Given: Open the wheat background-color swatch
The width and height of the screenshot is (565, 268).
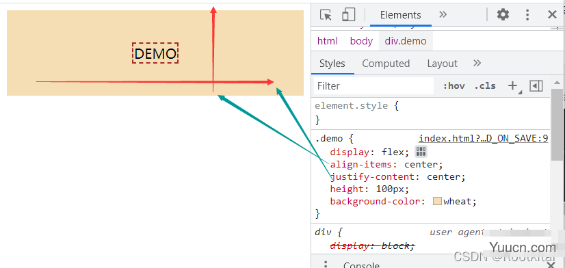Looking at the screenshot, I should [x=438, y=202].
